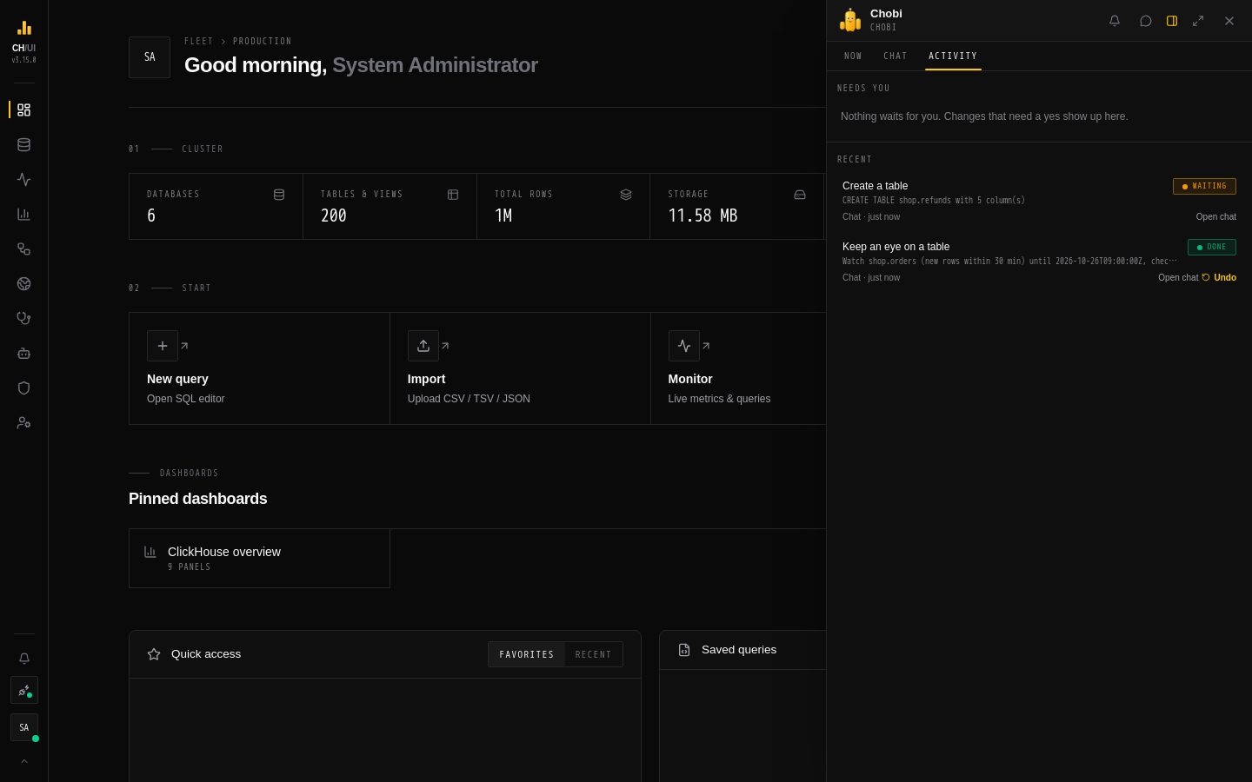
Task: Click the Chobi mascot avatar
Action: 849,20
